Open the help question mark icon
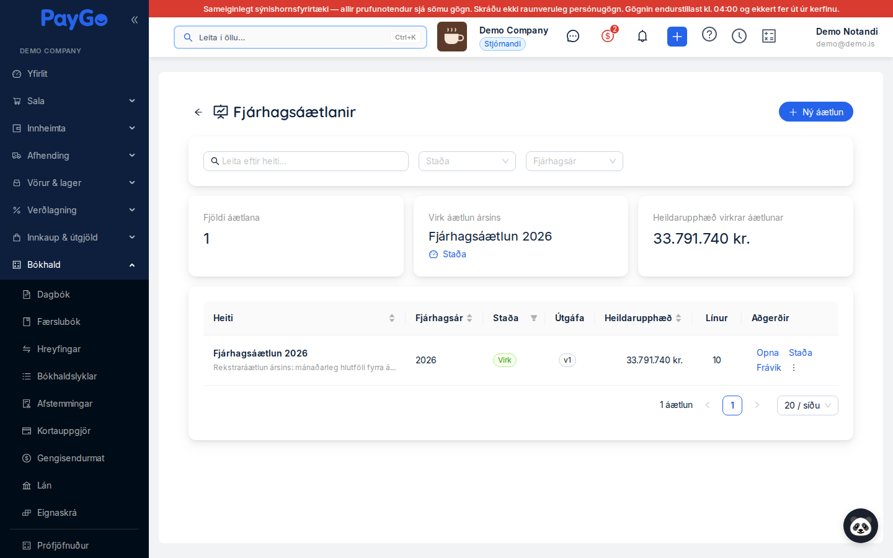 tap(709, 35)
